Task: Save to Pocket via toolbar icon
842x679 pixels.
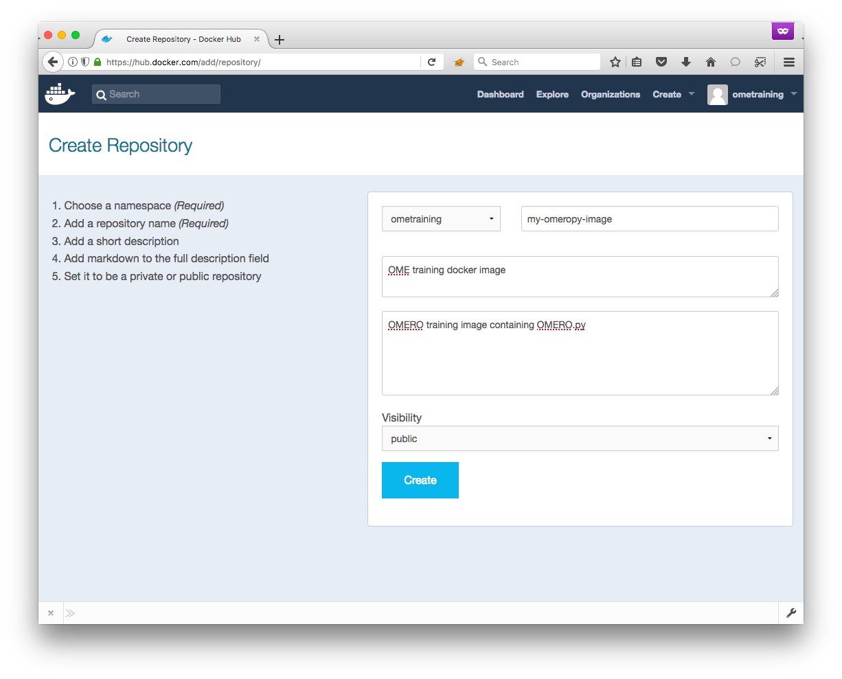Action: [661, 62]
